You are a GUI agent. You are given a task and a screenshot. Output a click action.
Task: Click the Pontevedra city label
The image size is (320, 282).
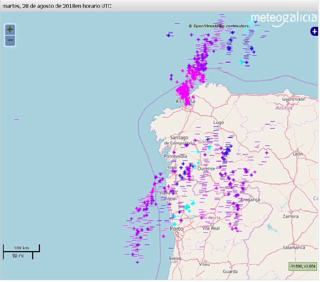tap(175, 156)
